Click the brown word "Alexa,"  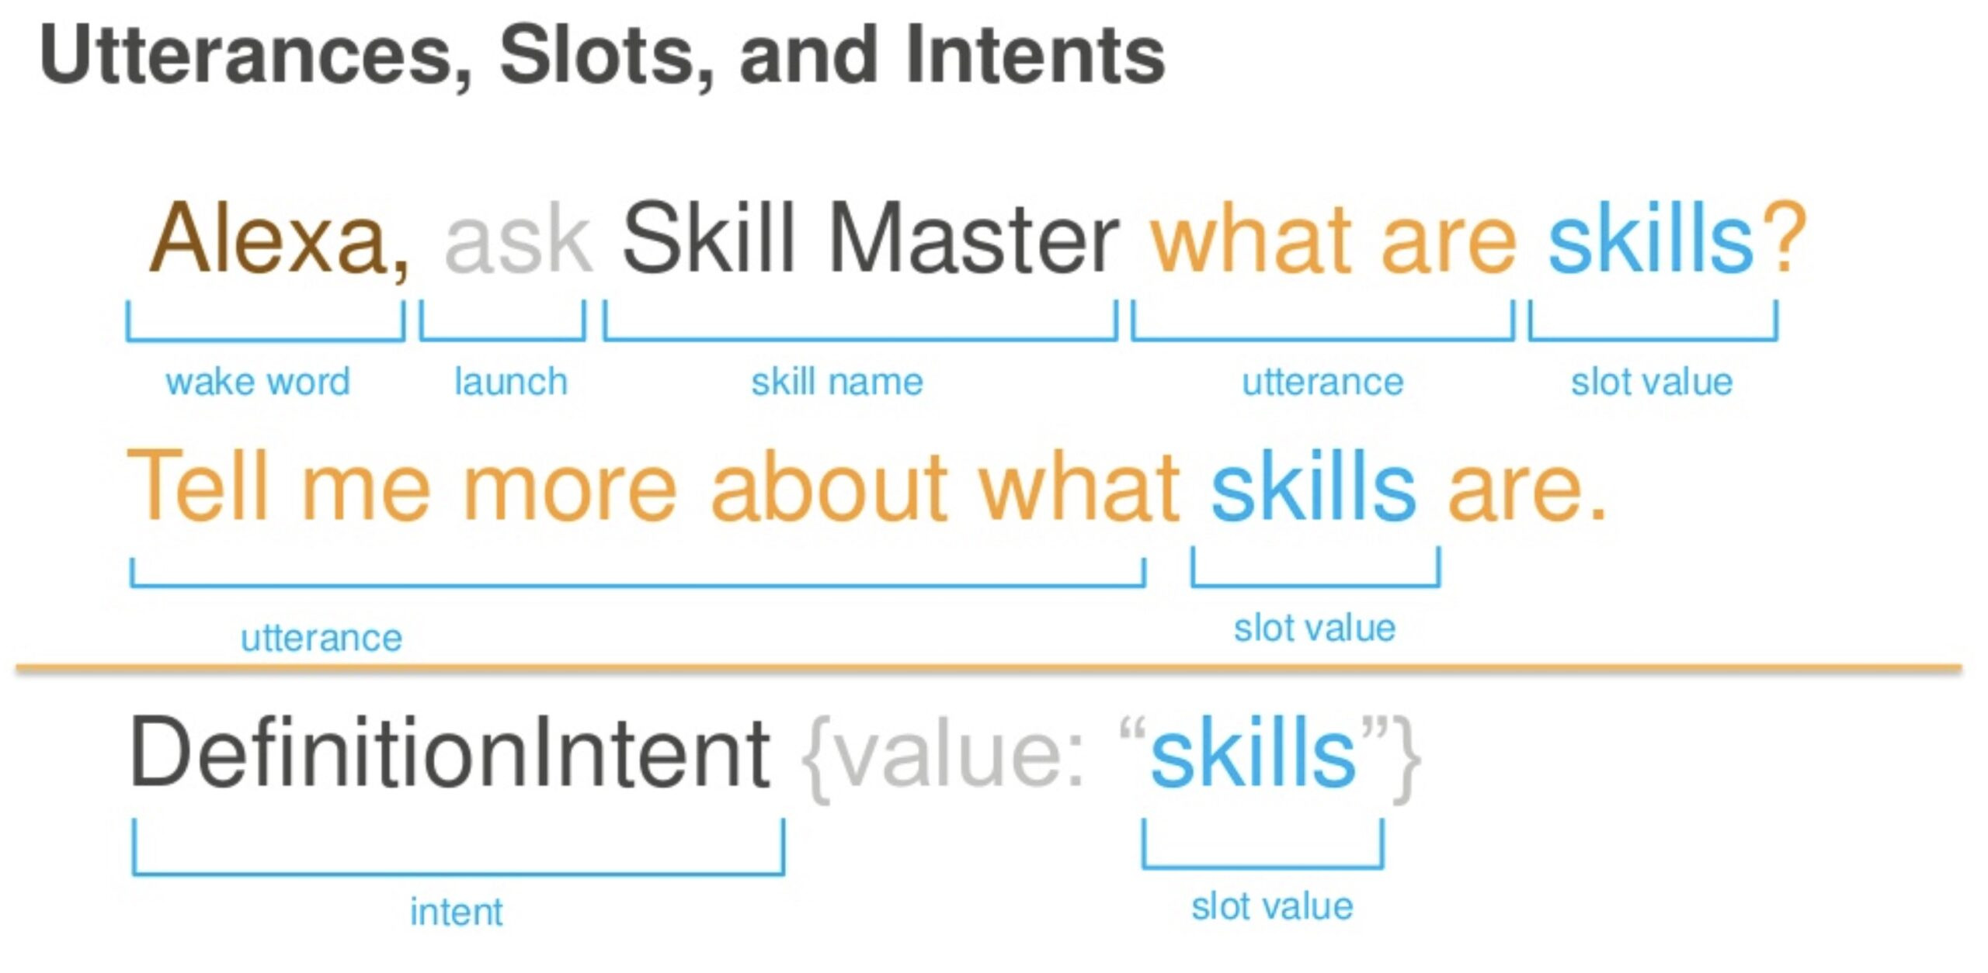coord(278,239)
